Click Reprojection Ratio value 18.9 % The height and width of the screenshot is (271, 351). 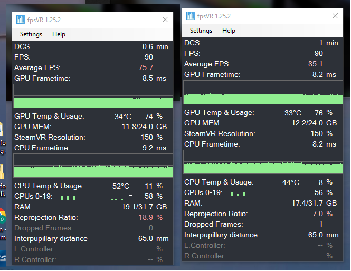150,217
